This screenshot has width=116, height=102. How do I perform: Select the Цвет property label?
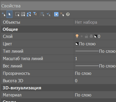[x=7, y=44]
